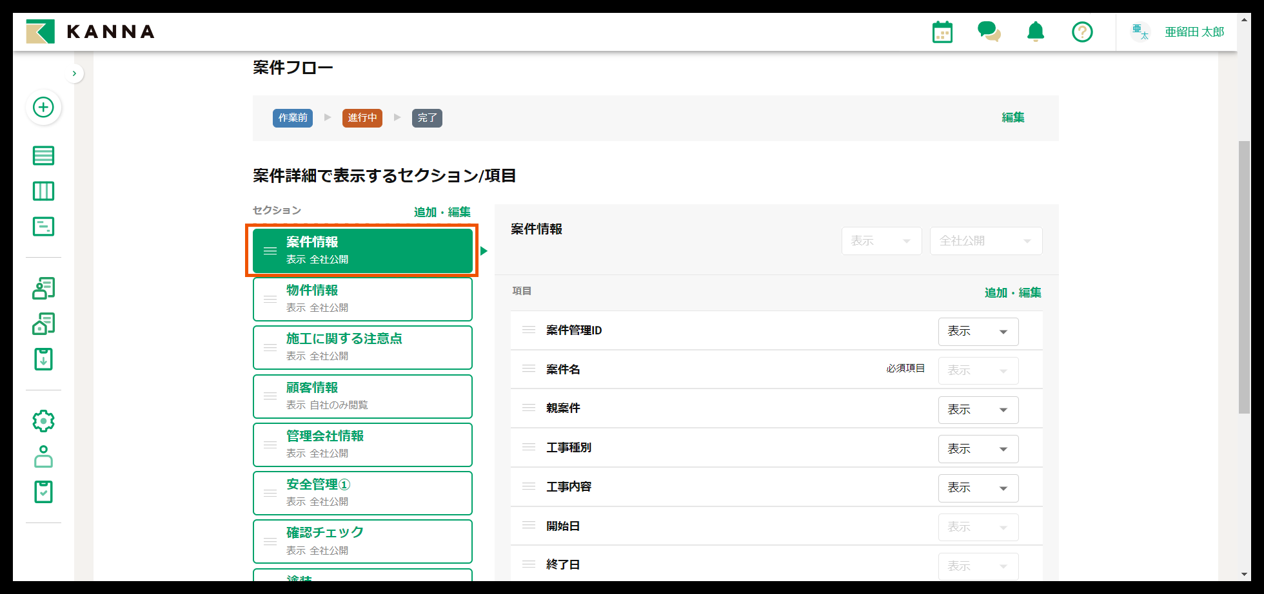Open the mobile app download icon in the sidebar
Screen dimensions: 1264x594
click(x=43, y=359)
